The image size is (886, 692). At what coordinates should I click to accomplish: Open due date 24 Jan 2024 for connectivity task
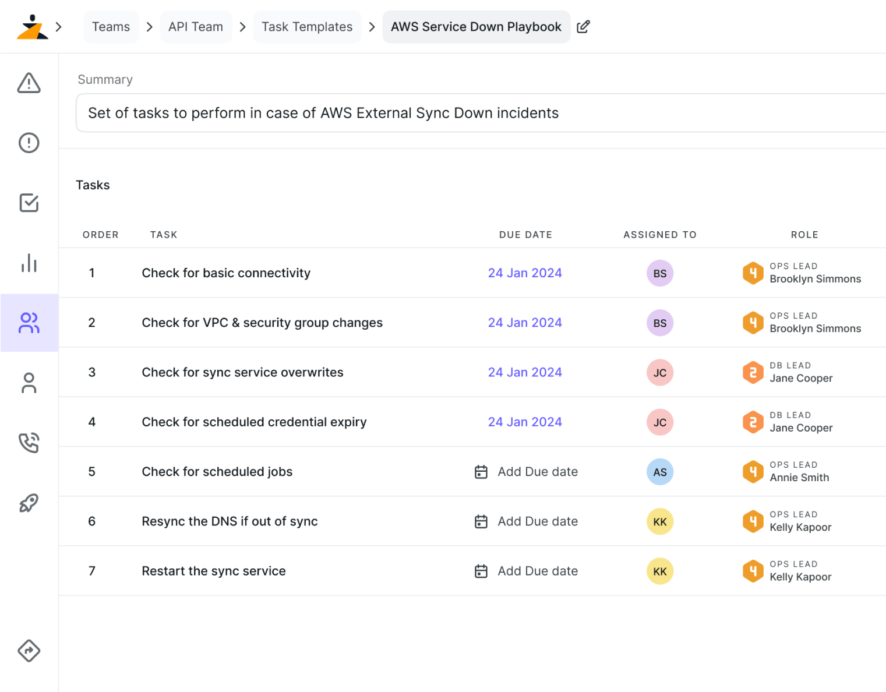(x=525, y=273)
